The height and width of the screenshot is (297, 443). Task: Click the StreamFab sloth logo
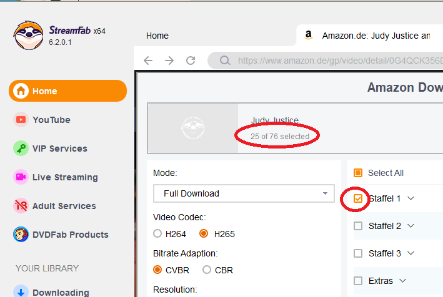29,36
